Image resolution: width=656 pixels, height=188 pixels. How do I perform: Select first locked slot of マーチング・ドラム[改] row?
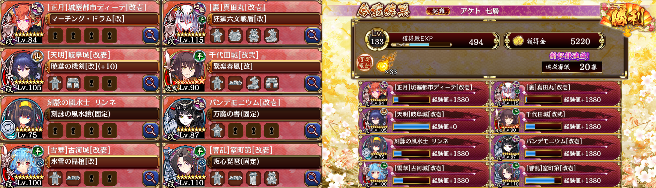point(55,36)
